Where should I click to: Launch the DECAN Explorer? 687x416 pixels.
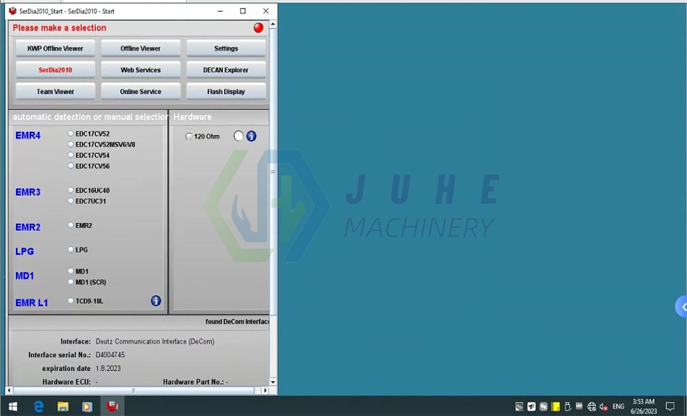[x=226, y=70]
